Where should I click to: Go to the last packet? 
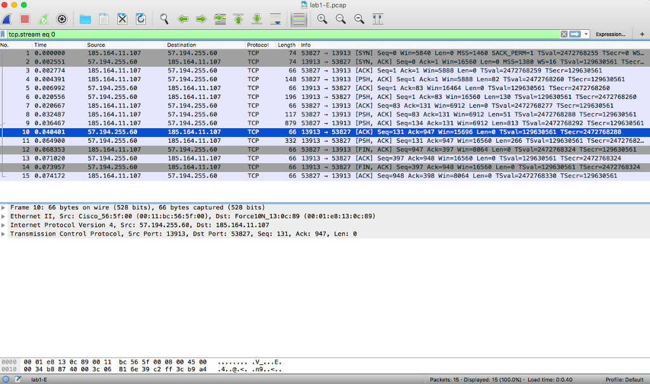[257, 19]
